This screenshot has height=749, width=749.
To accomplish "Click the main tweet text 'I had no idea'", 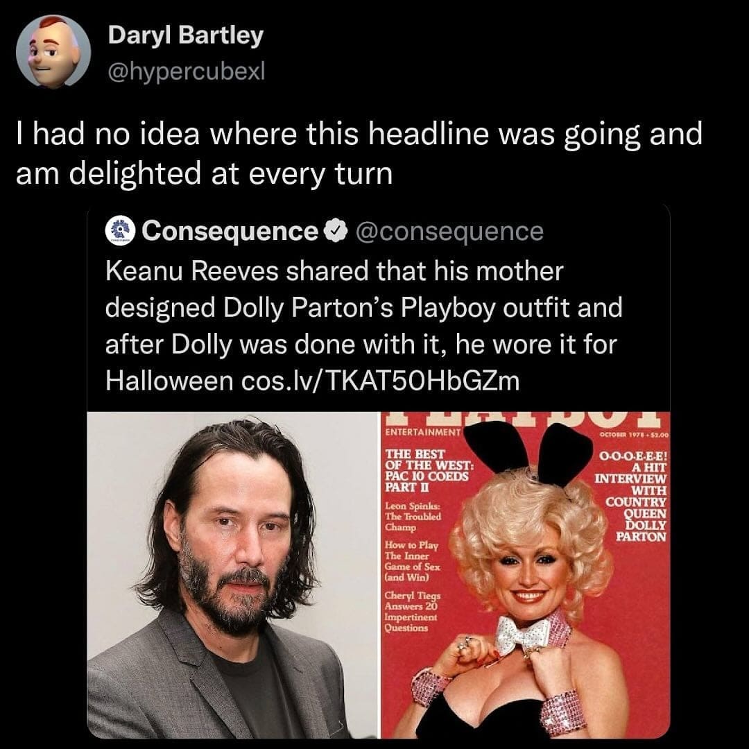I will coord(359,153).
